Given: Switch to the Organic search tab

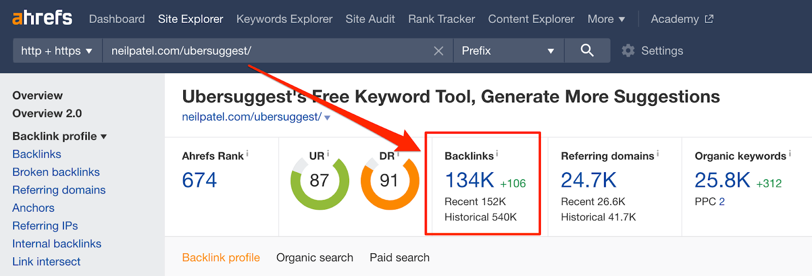Looking at the screenshot, I should [315, 258].
